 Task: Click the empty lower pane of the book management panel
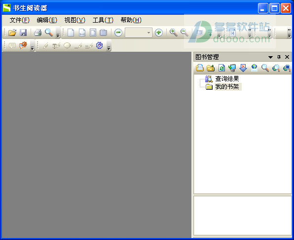[243, 215]
